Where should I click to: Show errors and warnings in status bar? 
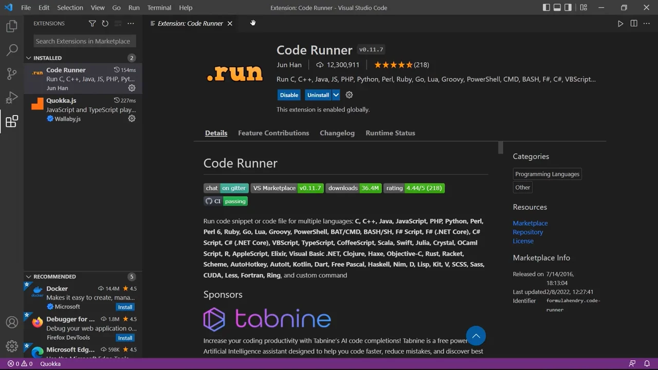point(20,364)
